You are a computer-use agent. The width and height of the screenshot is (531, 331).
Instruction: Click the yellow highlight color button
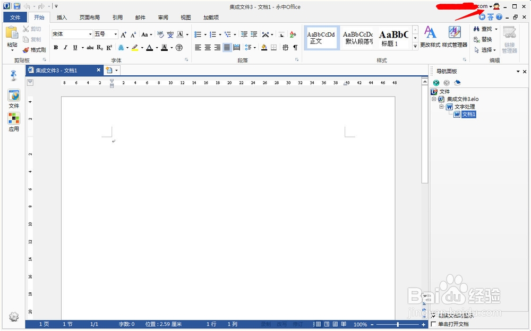coord(135,48)
